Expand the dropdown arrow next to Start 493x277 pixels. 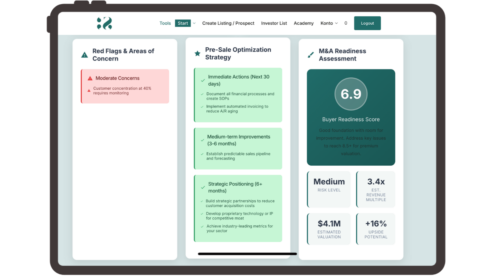coord(194,23)
